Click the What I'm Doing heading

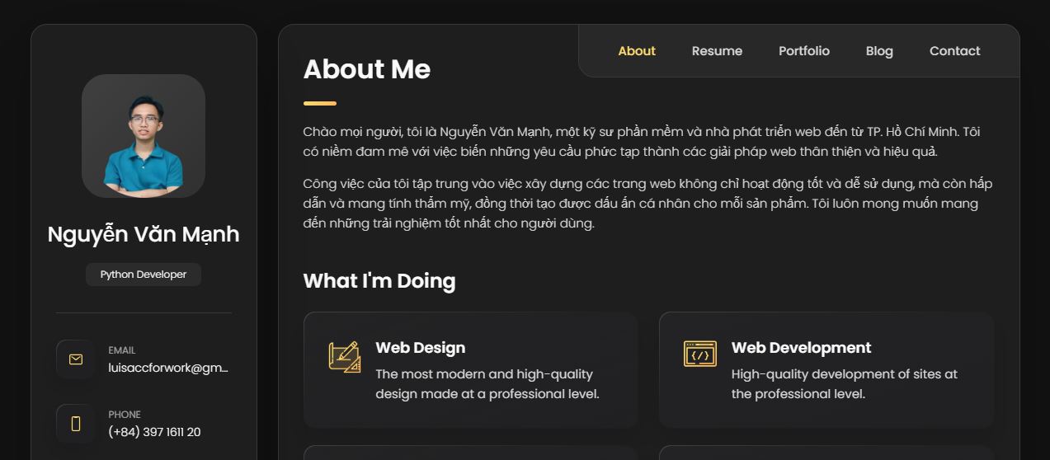pos(379,281)
